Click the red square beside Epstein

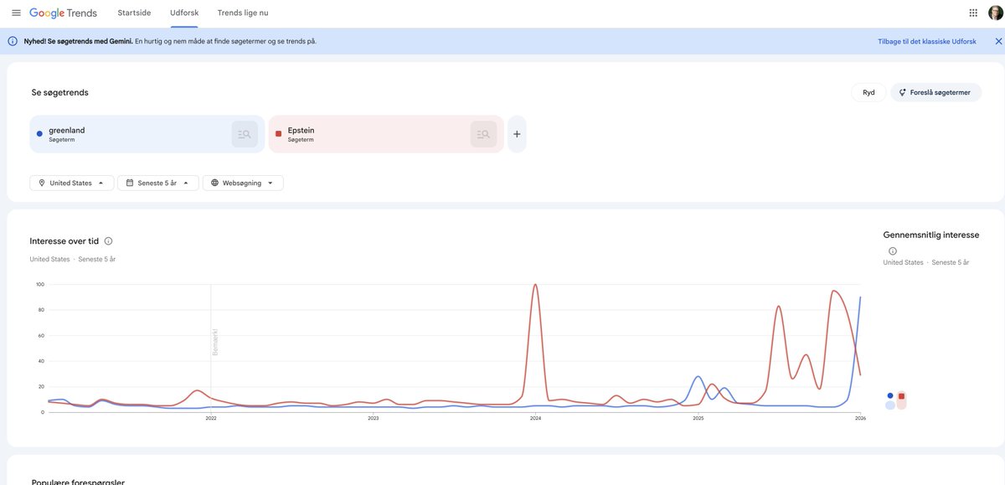click(x=278, y=134)
